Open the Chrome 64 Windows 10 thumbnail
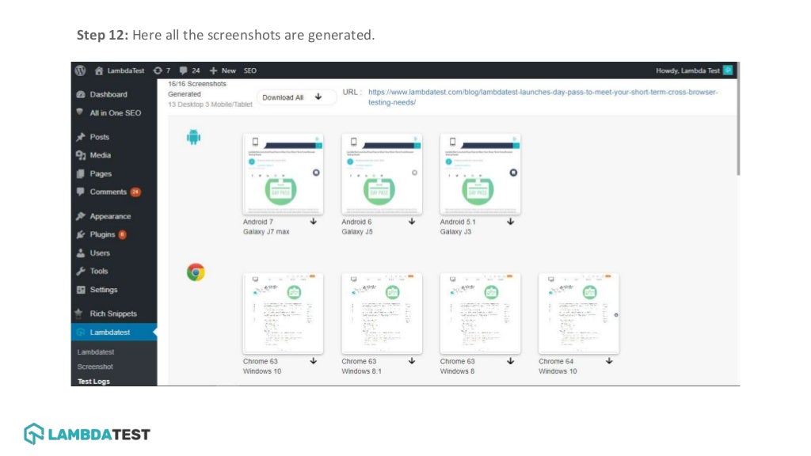This screenshot has height=456, width=811. pos(579,313)
